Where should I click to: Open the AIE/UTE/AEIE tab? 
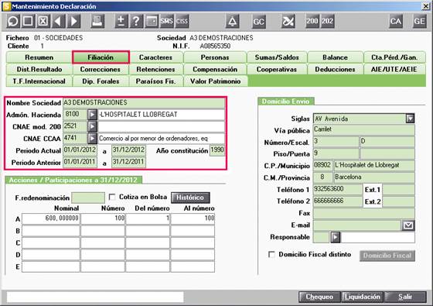(394, 69)
